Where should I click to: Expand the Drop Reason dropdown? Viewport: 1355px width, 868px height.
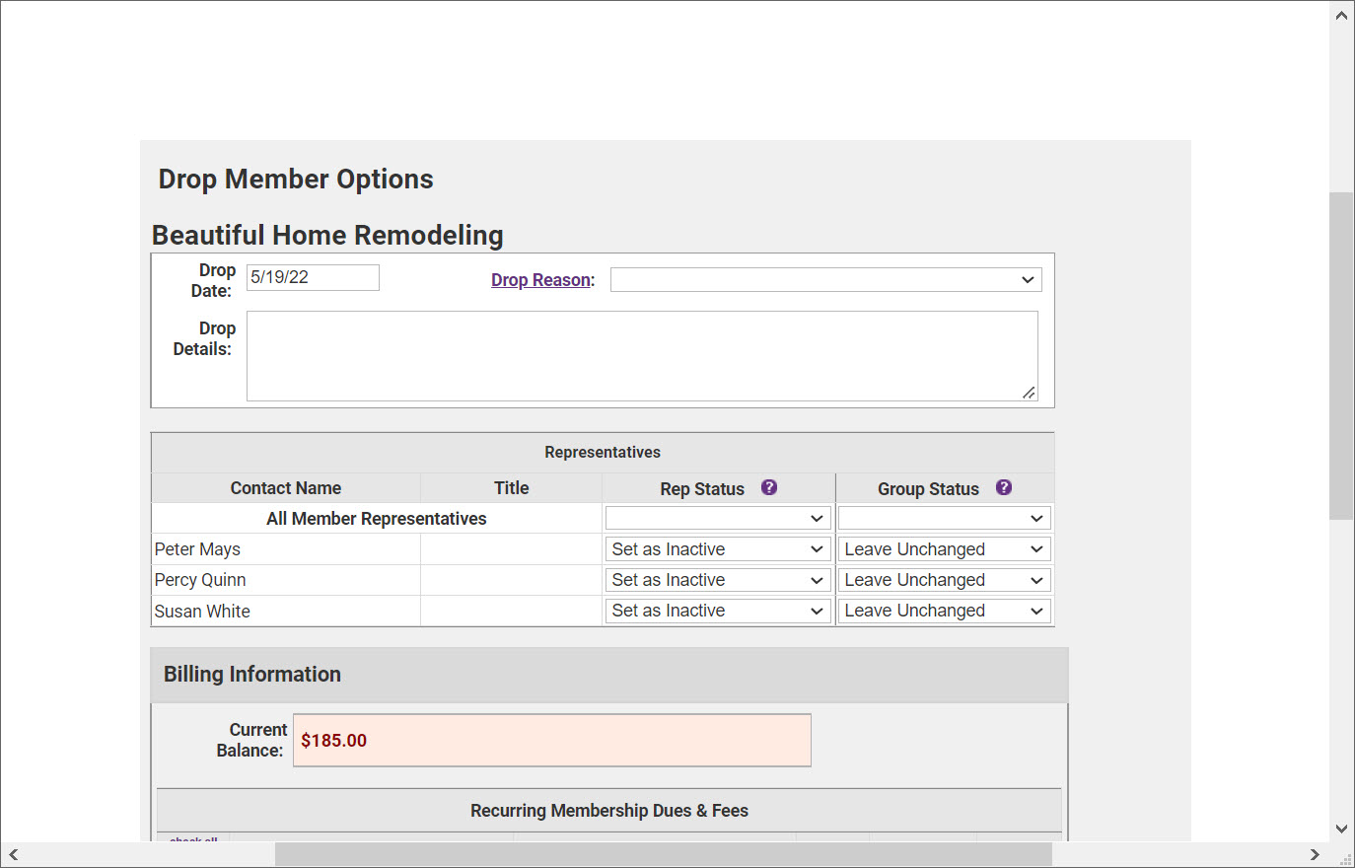tap(825, 280)
